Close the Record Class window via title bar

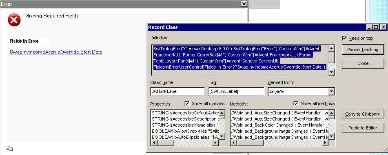[383, 27]
